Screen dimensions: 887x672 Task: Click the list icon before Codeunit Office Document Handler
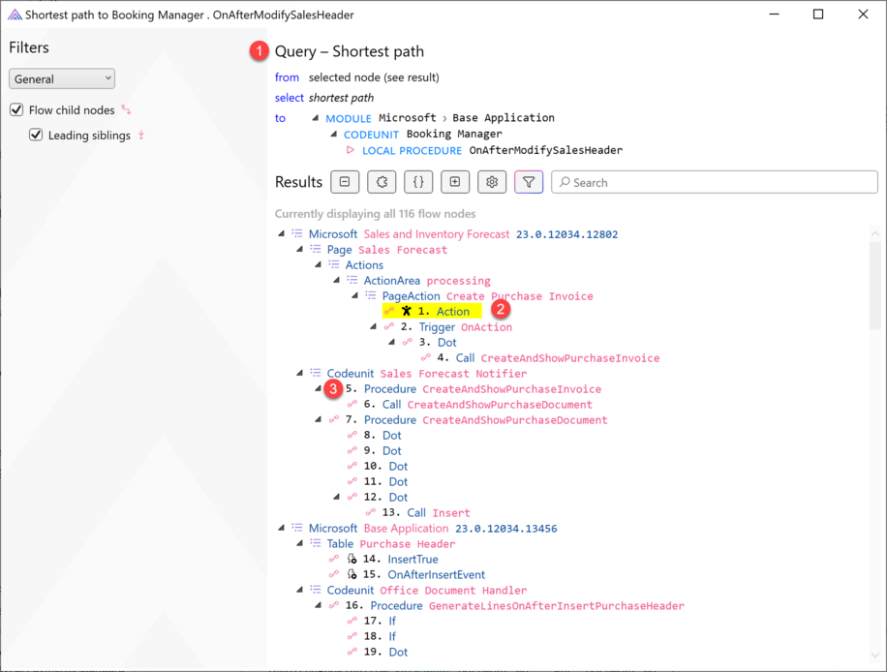[x=315, y=590]
